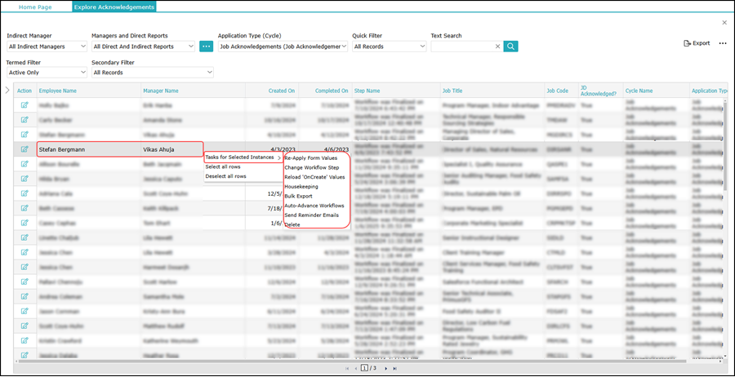Click inside the Text Search input field
This screenshot has width=735, height=377.
(461, 47)
